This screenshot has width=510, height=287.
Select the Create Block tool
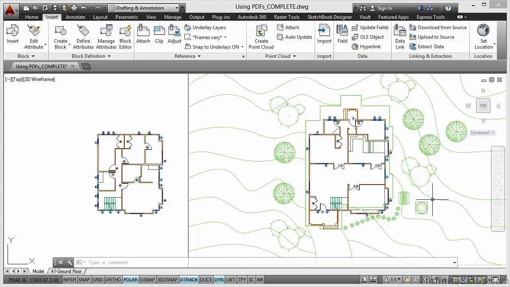61,36
